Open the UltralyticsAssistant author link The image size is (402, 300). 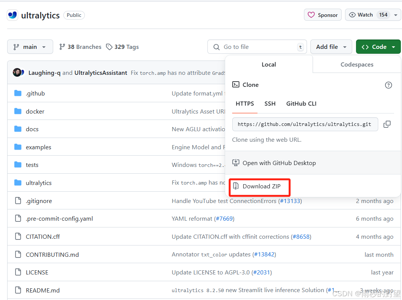(101, 73)
